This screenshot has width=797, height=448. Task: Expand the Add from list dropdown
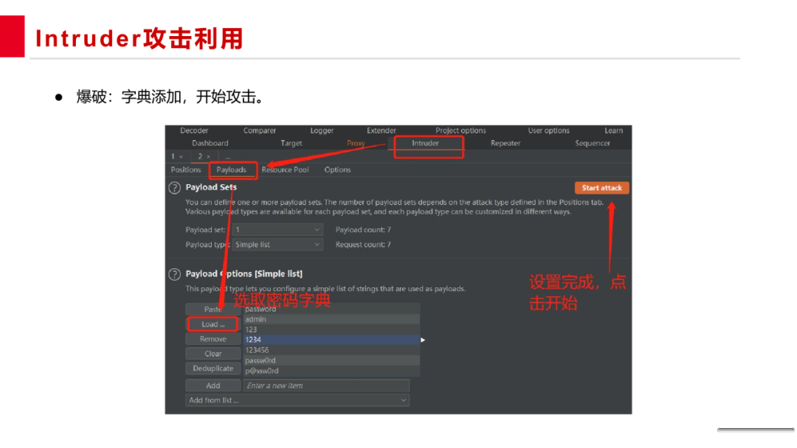pyautogui.click(x=297, y=400)
